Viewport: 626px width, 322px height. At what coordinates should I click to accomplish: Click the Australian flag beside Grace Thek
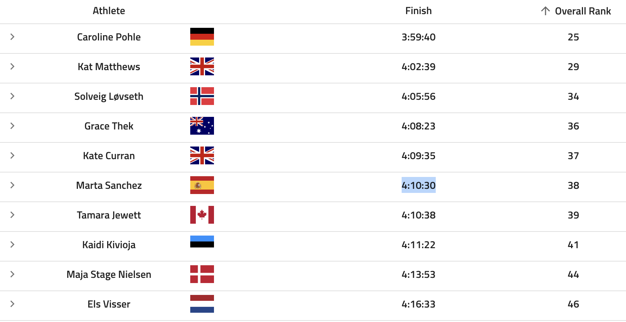(202, 126)
